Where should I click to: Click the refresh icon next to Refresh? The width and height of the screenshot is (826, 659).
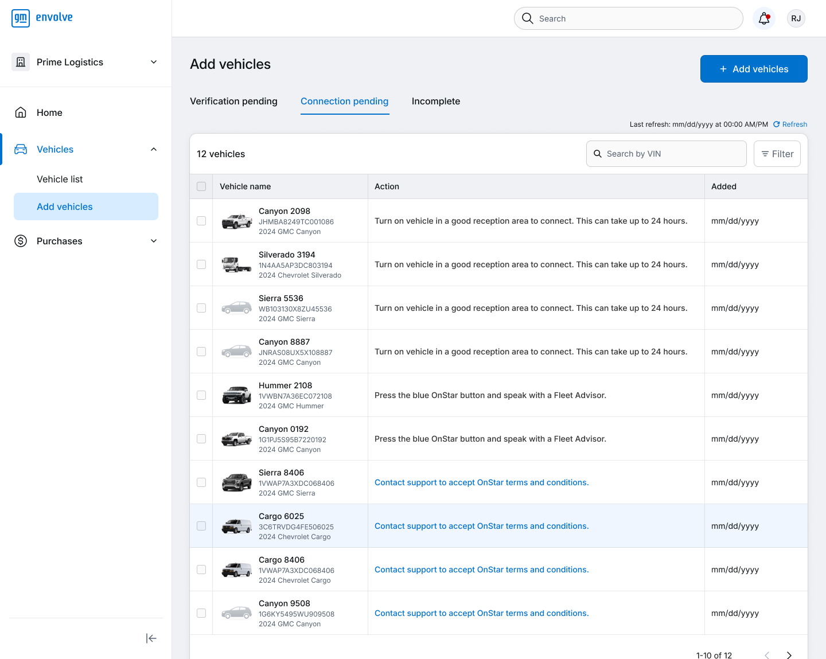pyautogui.click(x=777, y=124)
